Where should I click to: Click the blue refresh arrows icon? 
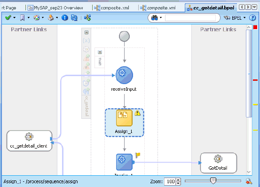coord(74,17)
